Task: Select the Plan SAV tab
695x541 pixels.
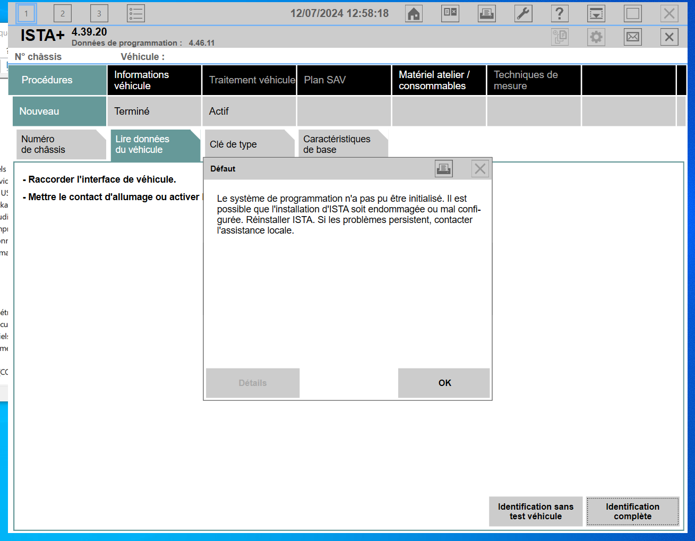Action: pos(344,80)
